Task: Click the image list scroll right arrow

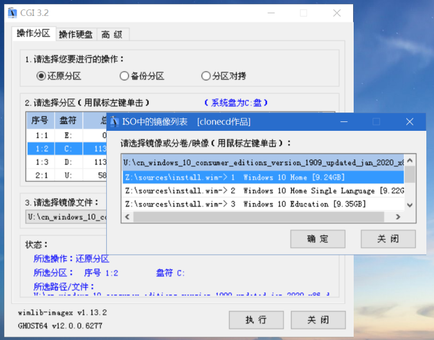Action: click(x=399, y=217)
